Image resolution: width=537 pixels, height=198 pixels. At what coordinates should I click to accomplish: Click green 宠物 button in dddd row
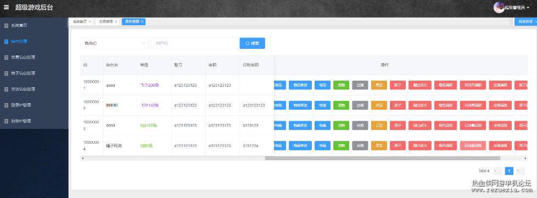coord(341,126)
